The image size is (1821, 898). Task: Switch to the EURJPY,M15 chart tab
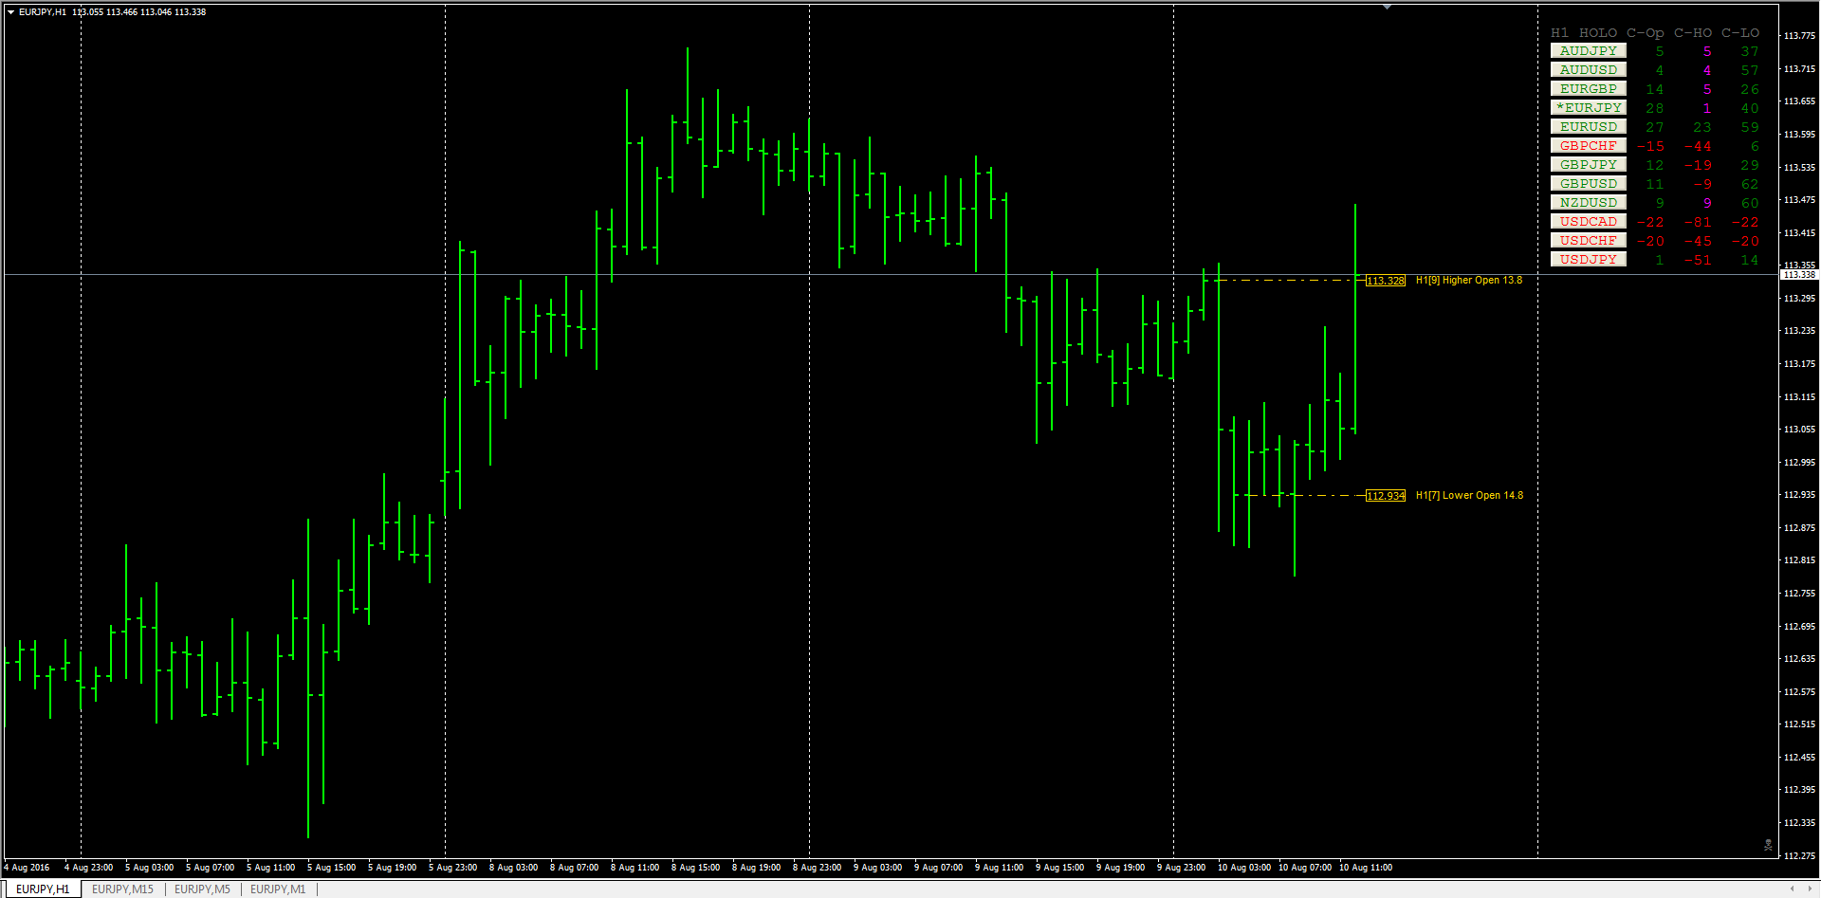[122, 889]
